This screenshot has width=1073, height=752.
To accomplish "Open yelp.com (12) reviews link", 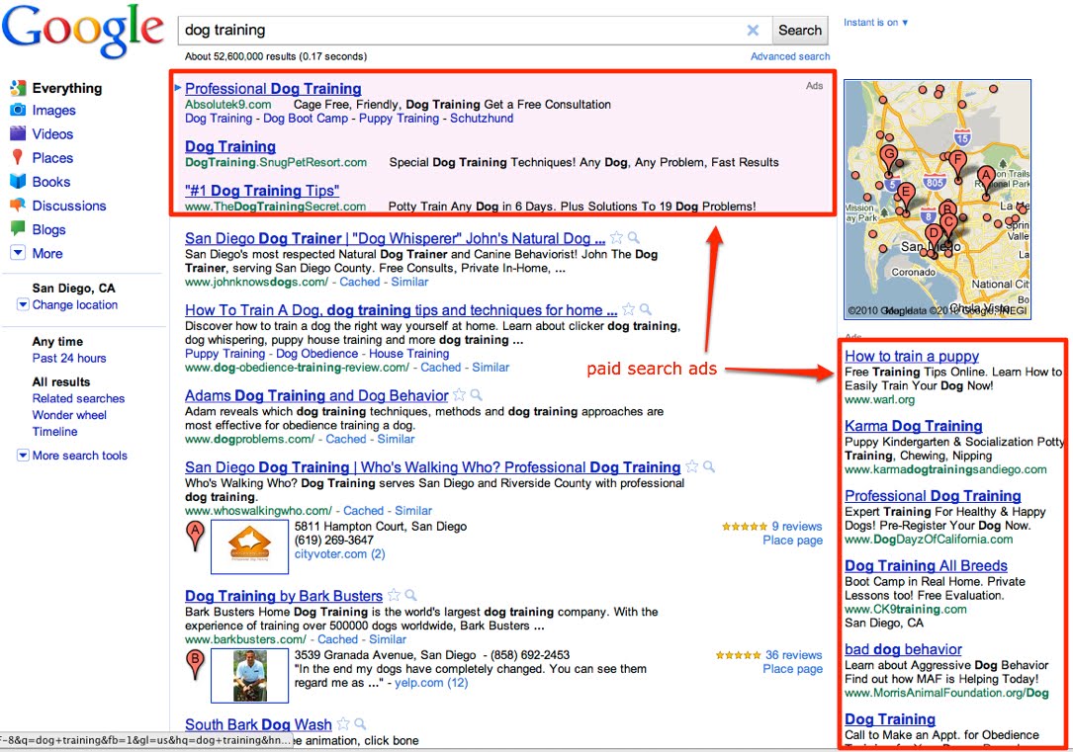I will tap(431, 683).
